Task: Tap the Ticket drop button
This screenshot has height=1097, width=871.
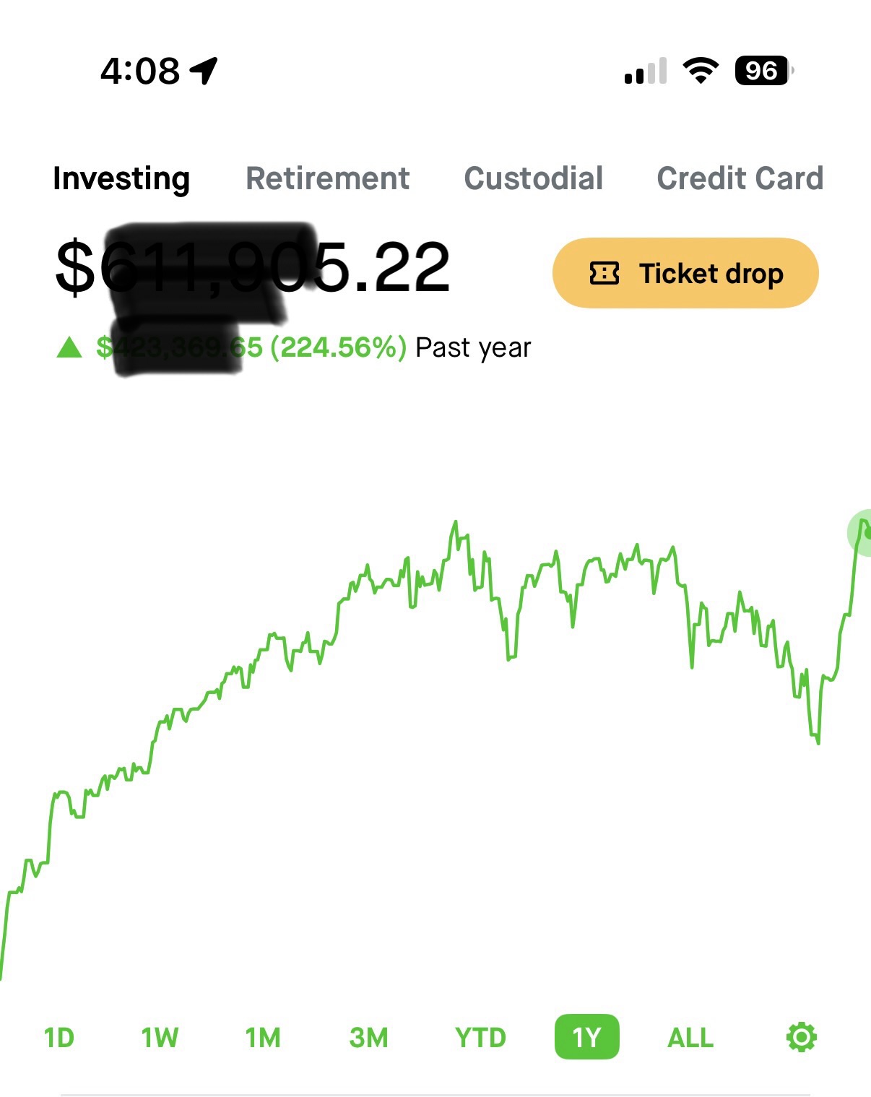Action: click(x=685, y=273)
